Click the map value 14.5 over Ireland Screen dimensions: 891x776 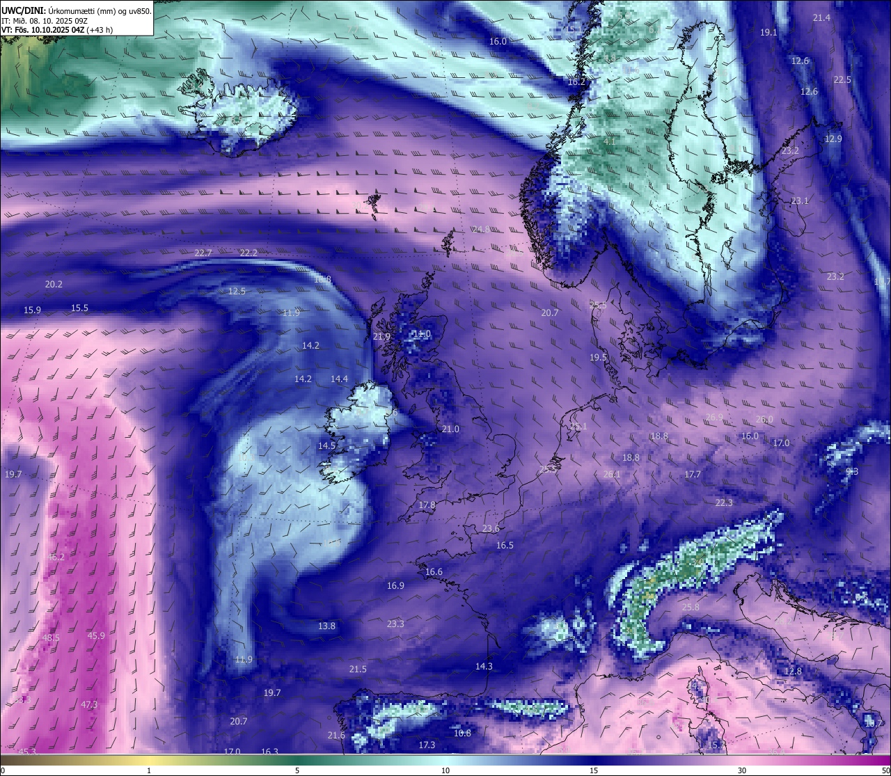pyautogui.click(x=326, y=445)
